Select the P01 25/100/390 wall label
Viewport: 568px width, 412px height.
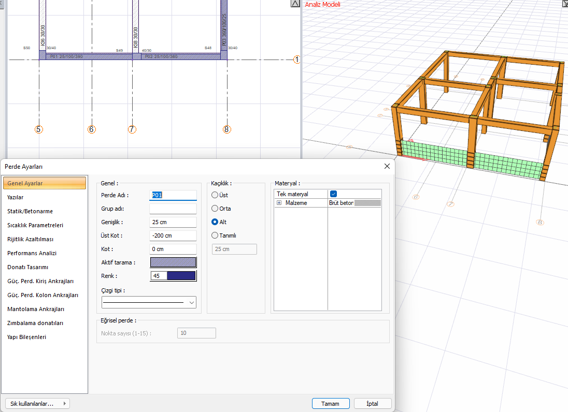(66, 57)
